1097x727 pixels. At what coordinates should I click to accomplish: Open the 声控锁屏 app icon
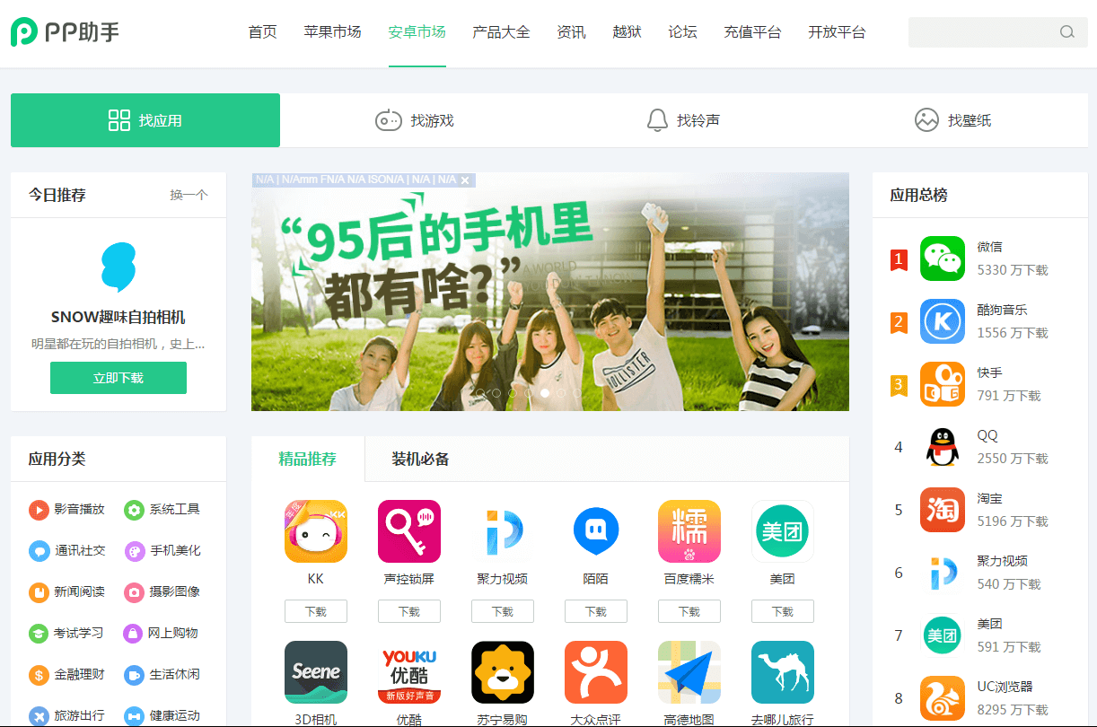[x=409, y=531]
